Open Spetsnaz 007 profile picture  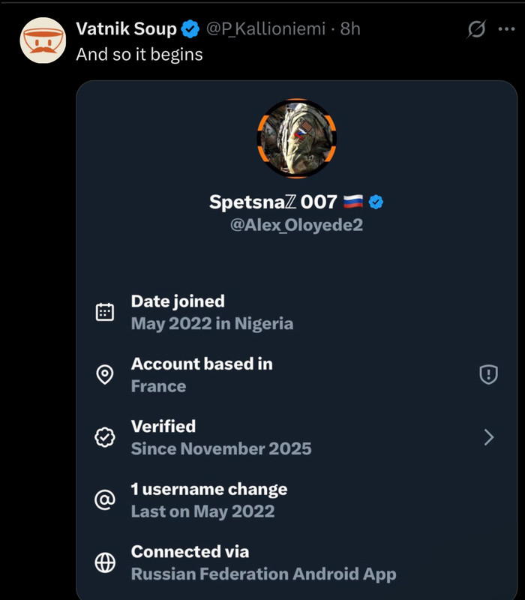[x=296, y=138]
